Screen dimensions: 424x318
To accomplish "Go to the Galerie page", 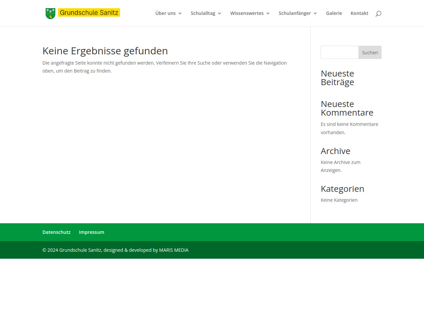I will 334,13.
